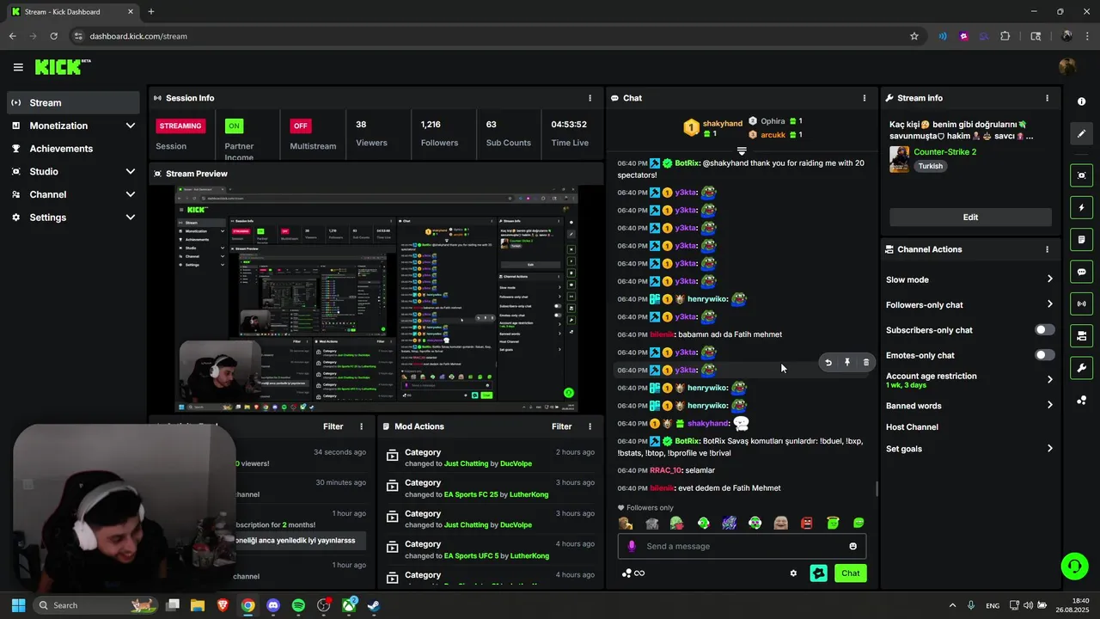Click the pencil edit icon in sidebar

[1081, 133]
